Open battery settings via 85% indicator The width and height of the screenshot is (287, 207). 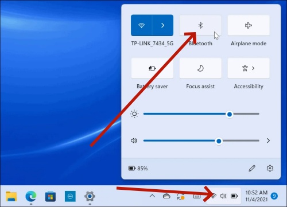click(138, 169)
